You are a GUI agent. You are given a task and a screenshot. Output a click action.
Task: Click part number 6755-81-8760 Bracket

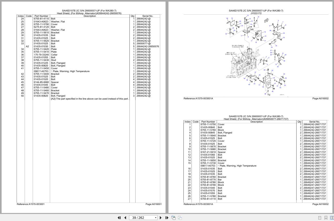(208, 177)
